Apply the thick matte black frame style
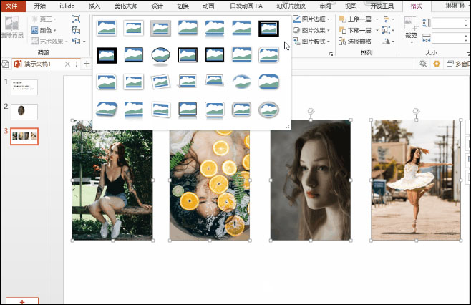Screen dimensions: 471x305 pos(107,55)
